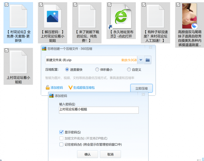204x161 pixels.
Task: Click the 输入密码 text field
Action: point(99,110)
